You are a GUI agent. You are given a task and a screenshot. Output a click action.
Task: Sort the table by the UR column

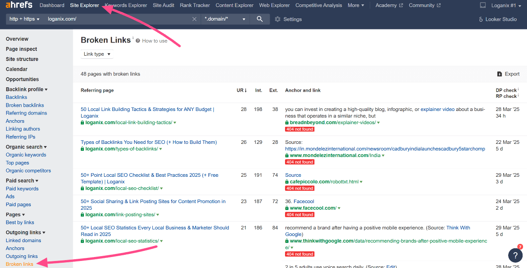[242, 90]
